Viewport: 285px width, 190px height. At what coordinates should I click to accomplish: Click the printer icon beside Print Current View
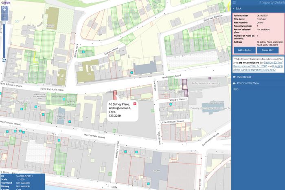coord(234,83)
